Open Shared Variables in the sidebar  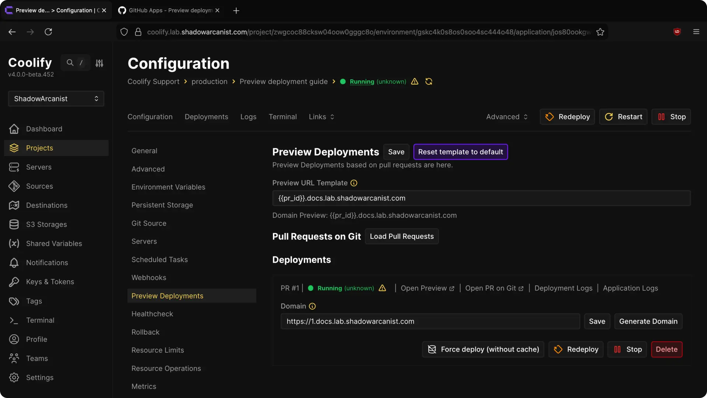(x=54, y=244)
